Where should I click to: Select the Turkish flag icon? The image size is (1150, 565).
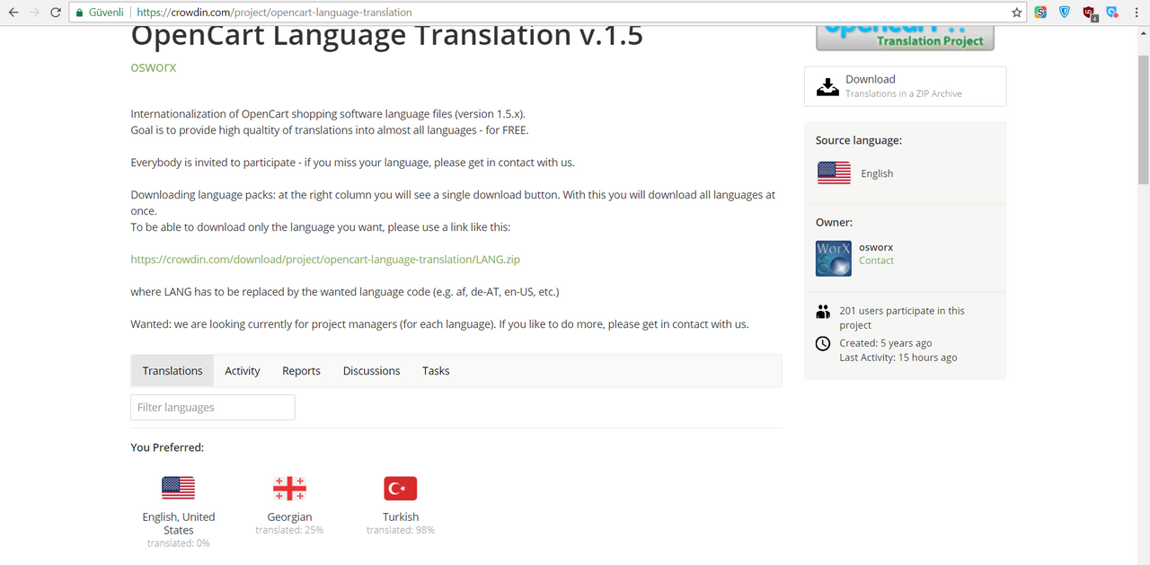click(401, 489)
